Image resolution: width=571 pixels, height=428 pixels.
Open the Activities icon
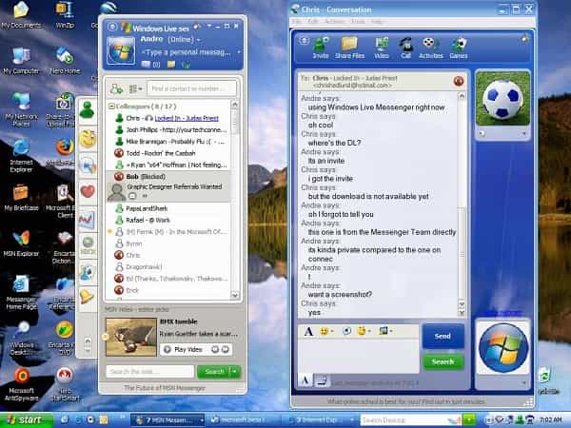tap(431, 46)
